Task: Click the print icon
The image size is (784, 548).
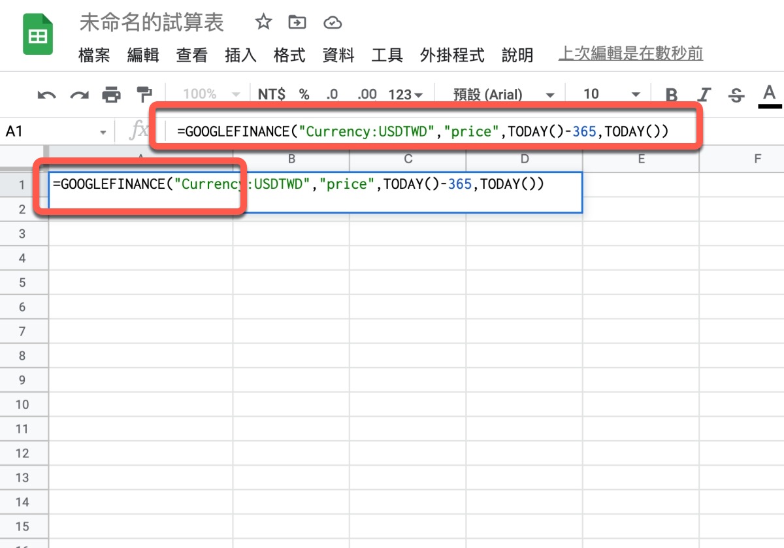Action: (112, 95)
